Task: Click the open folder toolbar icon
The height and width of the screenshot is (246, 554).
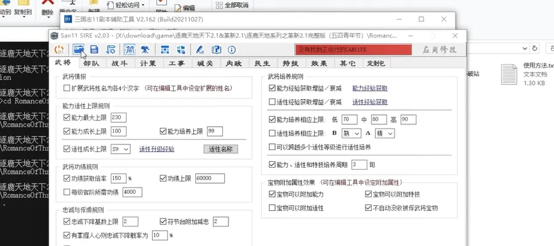Action: (78, 49)
